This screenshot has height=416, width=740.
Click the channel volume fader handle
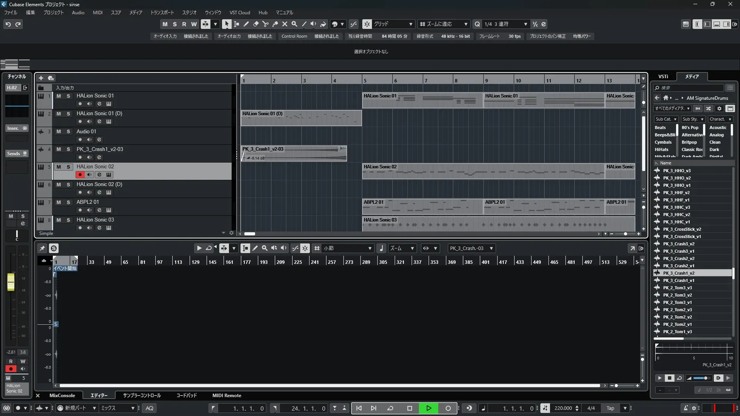[x=11, y=282]
